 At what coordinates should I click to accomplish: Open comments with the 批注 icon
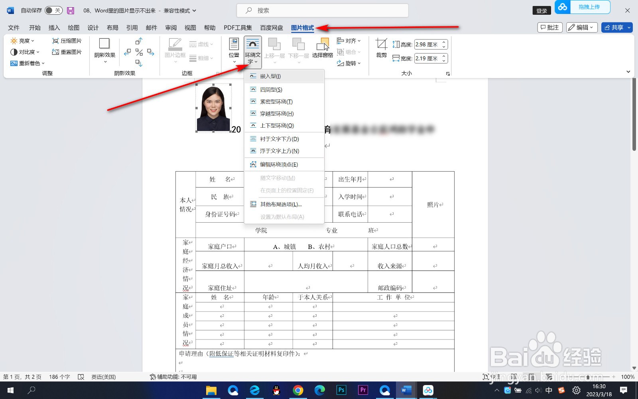coord(549,27)
